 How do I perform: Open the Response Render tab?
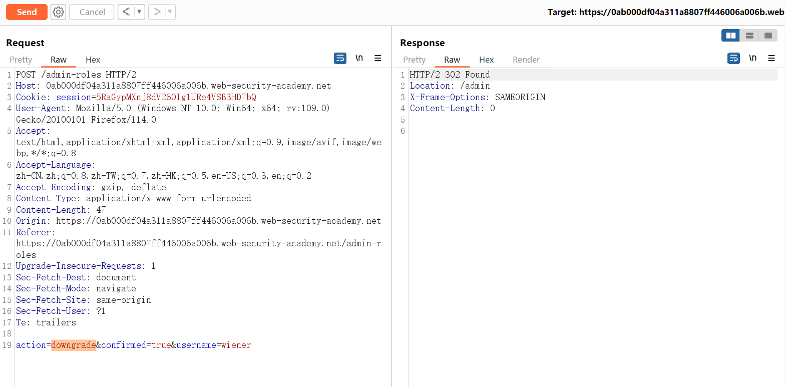(526, 60)
